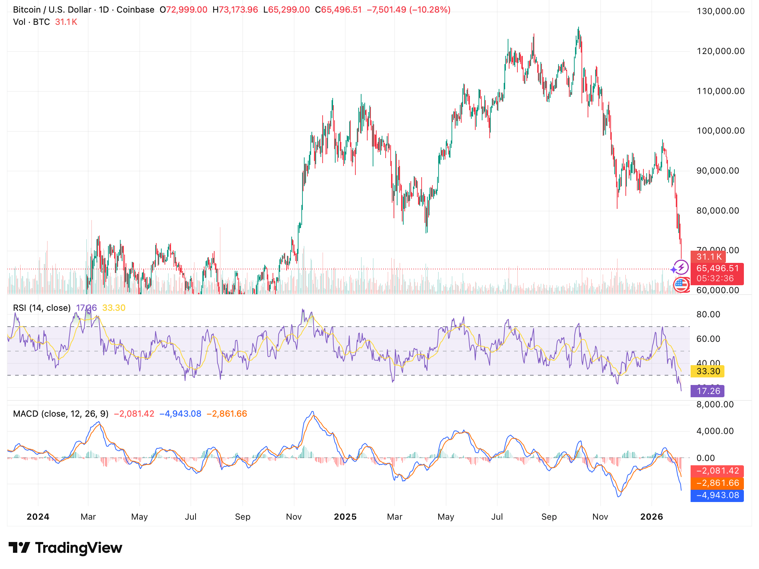Click the purple sparkle star icon

click(x=674, y=270)
